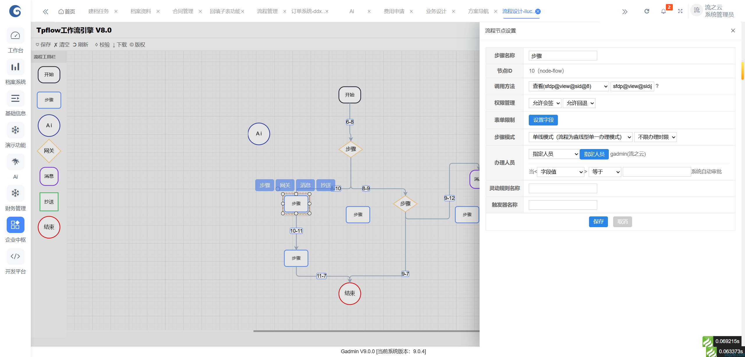Viewport: 745px width, 357px height.
Task: Click the 设置字段 button
Action: pyautogui.click(x=543, y=120)
